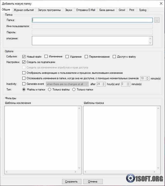This screenshot has width=165, height=186.
Task: Increase the inactivity hours spinner
Action: click(104, 83)
